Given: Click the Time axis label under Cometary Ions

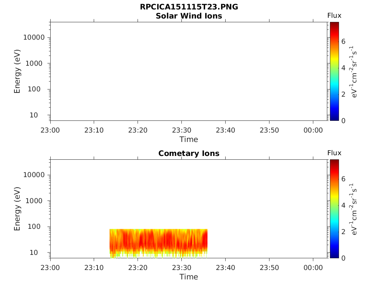Looking at the screenshot, I should pos(189,277).
